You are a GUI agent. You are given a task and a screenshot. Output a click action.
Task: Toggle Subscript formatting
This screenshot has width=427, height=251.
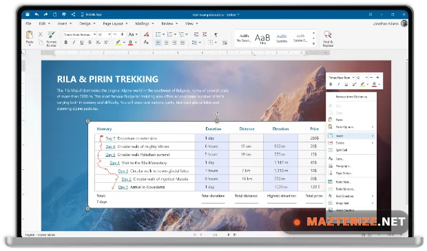[x=98, y=43]
